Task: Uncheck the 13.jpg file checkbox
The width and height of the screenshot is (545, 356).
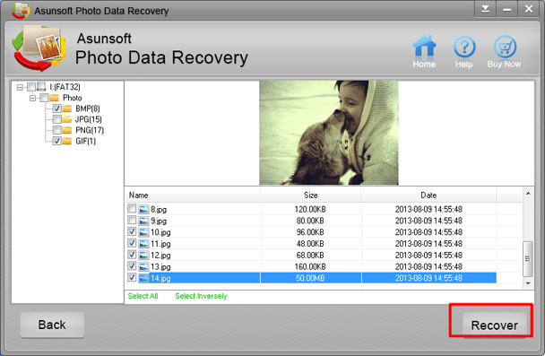Action: 132,265
